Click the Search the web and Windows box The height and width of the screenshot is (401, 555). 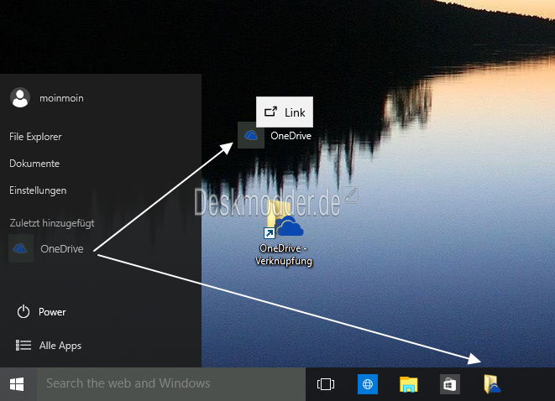[171, 384]
